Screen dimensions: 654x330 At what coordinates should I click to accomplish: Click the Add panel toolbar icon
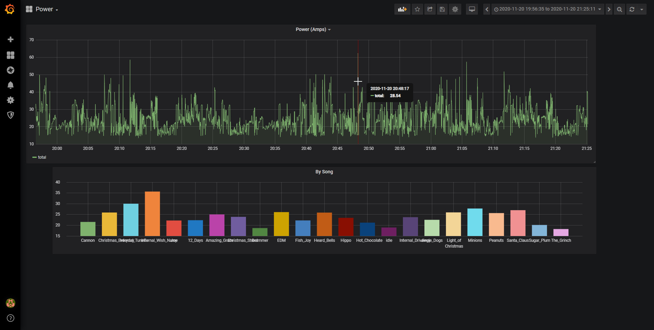pyautogui.click(x=402, y=9)
